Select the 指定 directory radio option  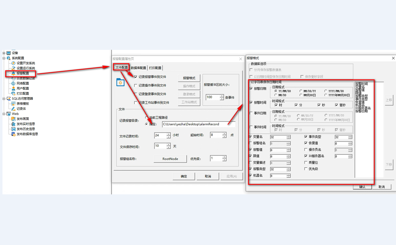click(x=147, y=124)
